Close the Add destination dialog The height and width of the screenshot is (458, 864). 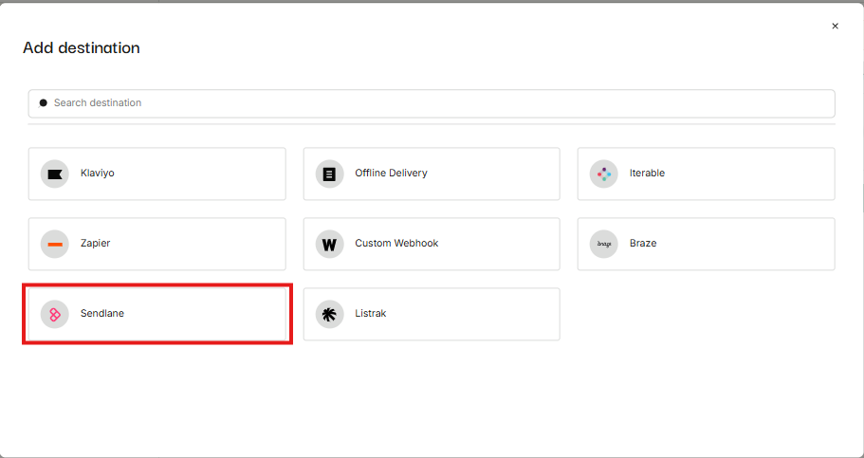(x=835, y=26)
